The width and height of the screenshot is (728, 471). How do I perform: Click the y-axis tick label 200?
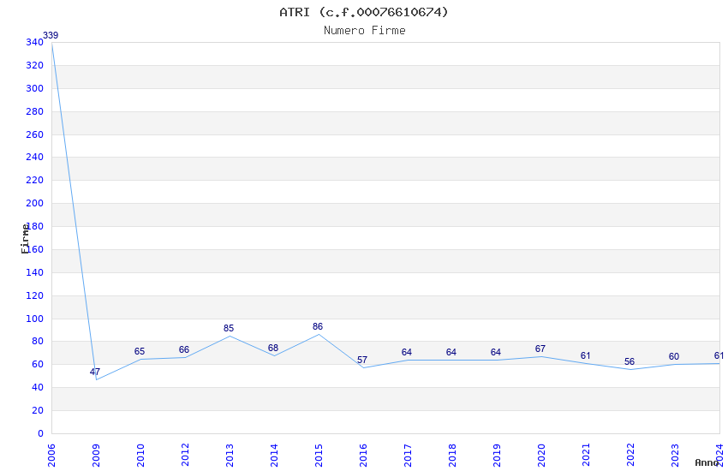coord(35,203)
